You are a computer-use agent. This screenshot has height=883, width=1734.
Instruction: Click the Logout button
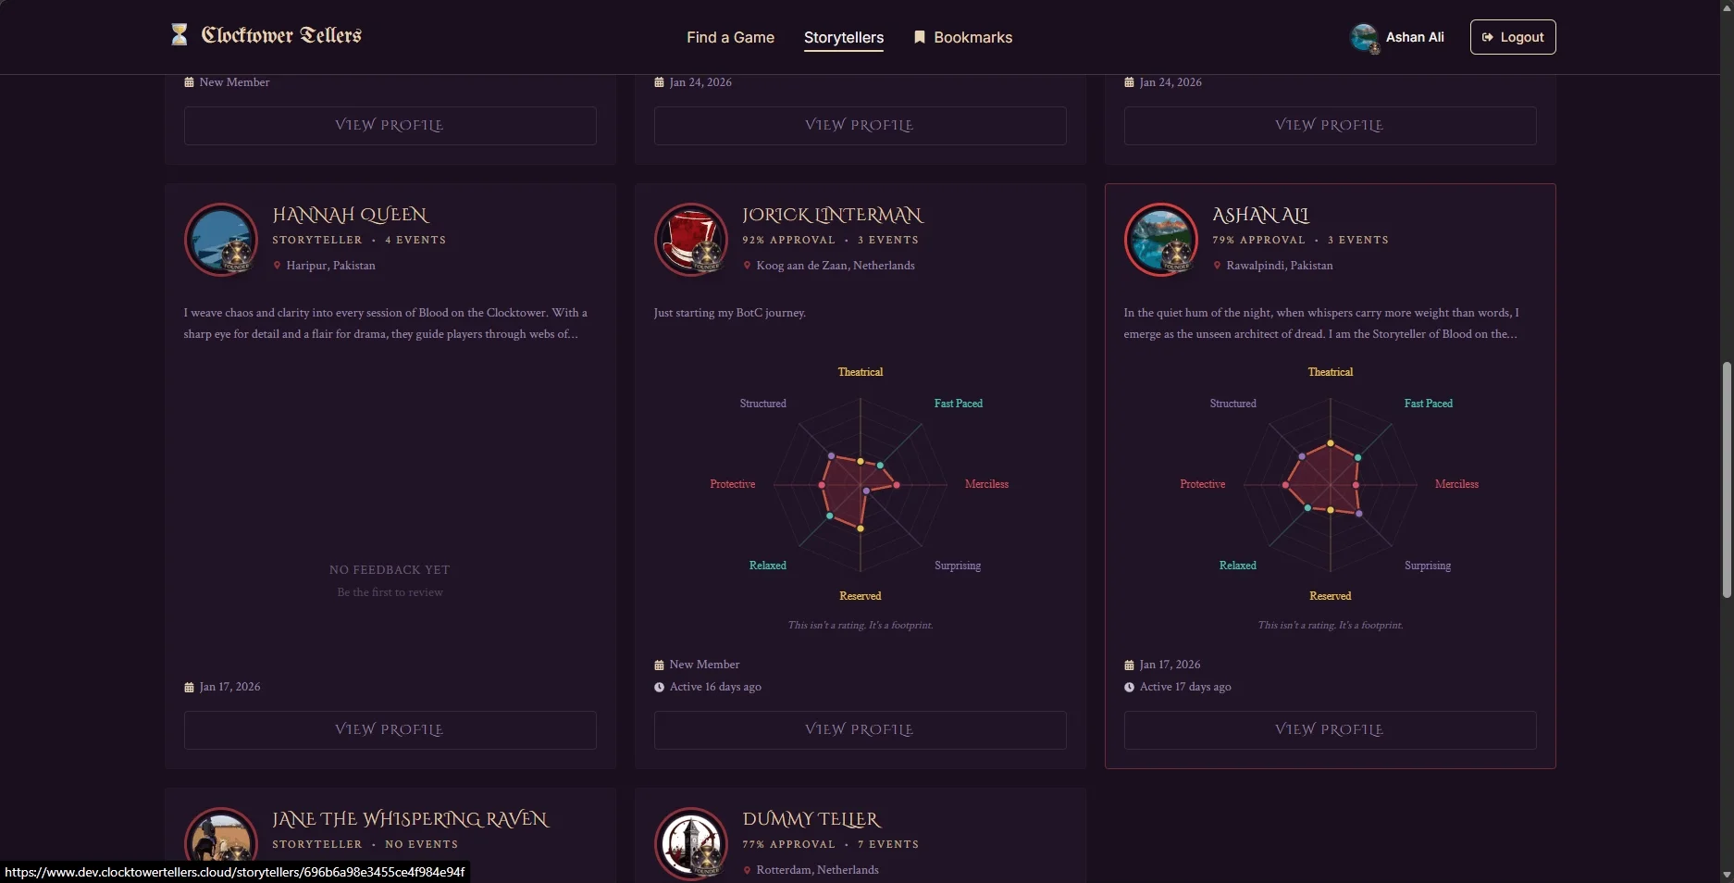coord(1512,37)
